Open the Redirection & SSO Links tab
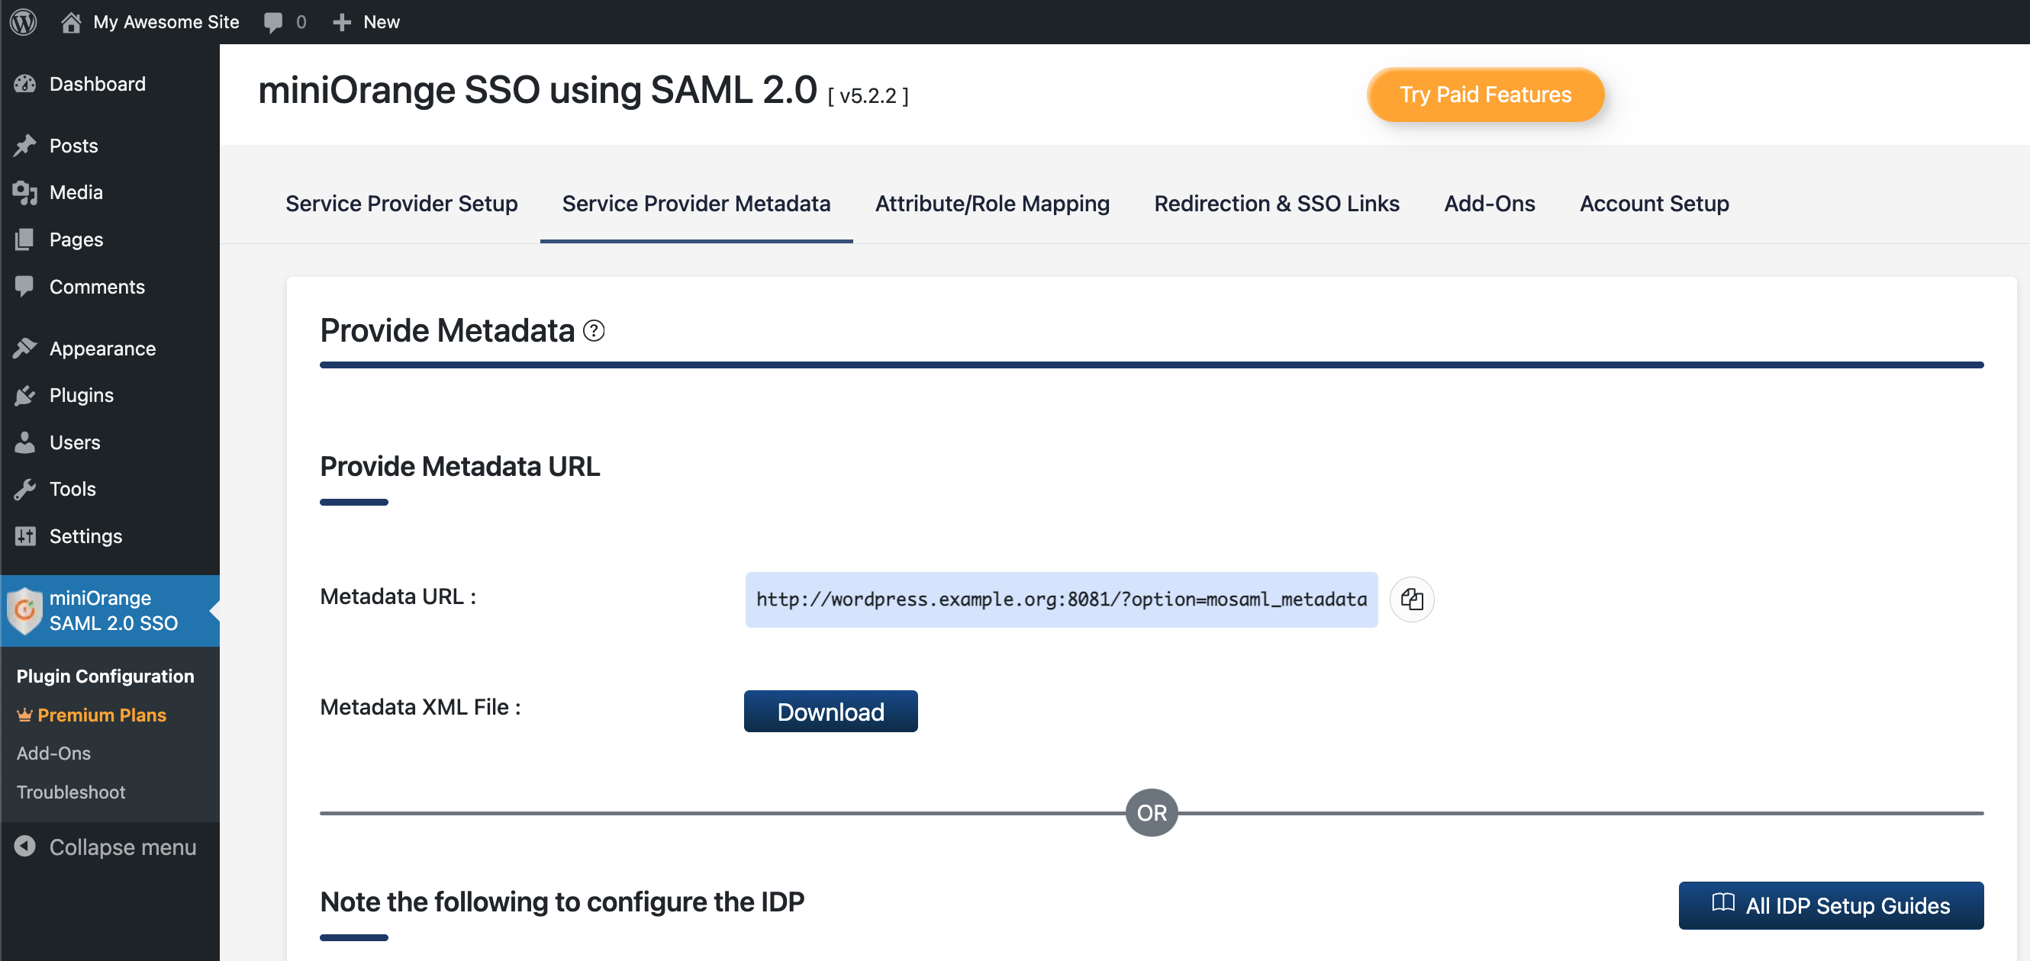This screenshot has height=961, width=2030. [1277, 203]
